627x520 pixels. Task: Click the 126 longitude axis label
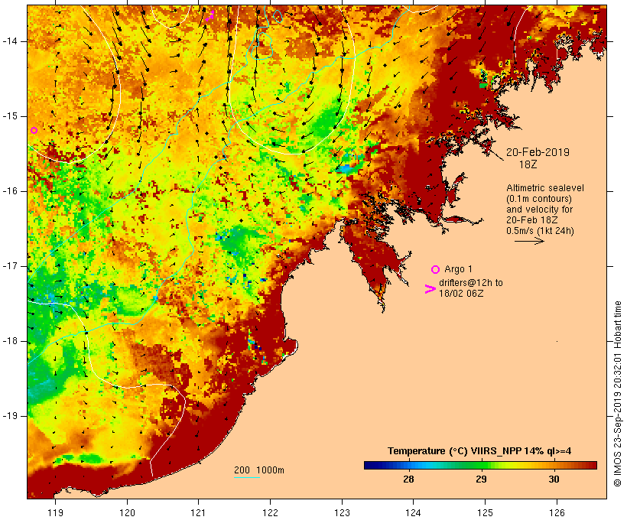click(557, 512)
